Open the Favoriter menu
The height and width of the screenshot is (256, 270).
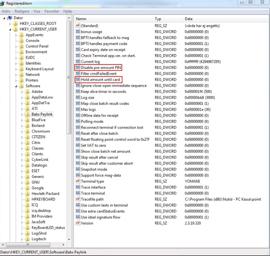coord(52,11)
